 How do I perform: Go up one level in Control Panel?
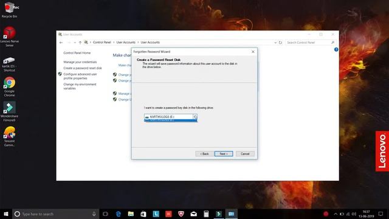coord(80,43)
